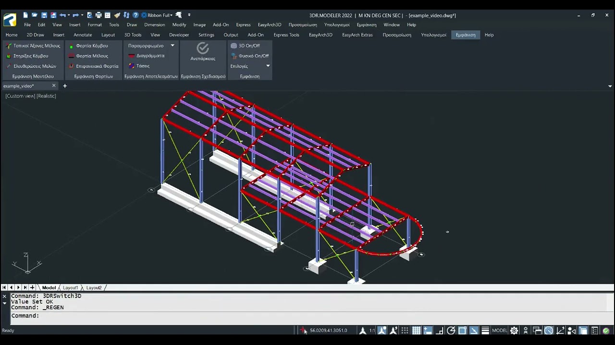The height and width of the screenshot is (345, 615).
Task: Click the 3DR.MODELER application logo
Action: coord(10,19)
